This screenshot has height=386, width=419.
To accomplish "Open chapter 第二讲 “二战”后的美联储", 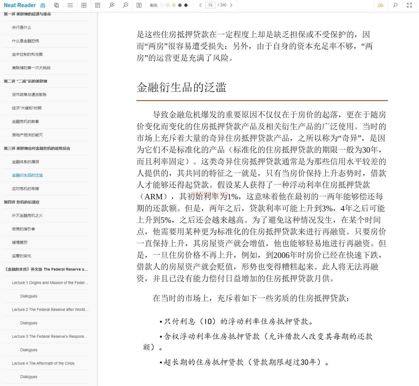I will 26,81.
